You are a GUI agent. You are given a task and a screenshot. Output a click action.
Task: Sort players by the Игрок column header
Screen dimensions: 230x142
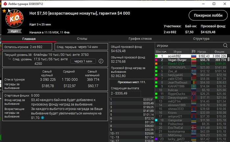(178, 52)
